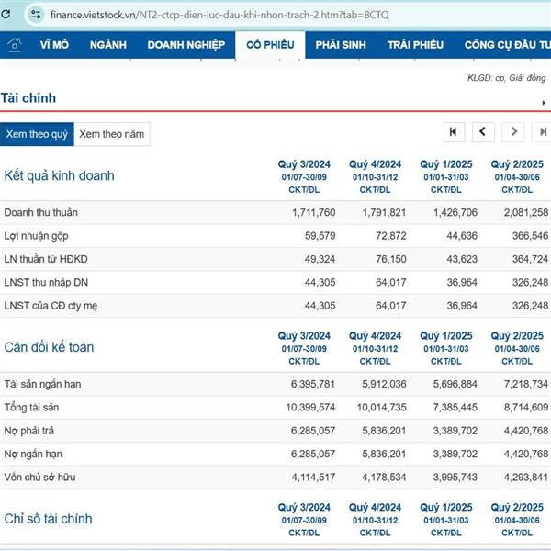This screenshot has height=551, width=551.
Task: Click LN thuần từ HĐKD value 43,623
Action: tap(462, 259)
